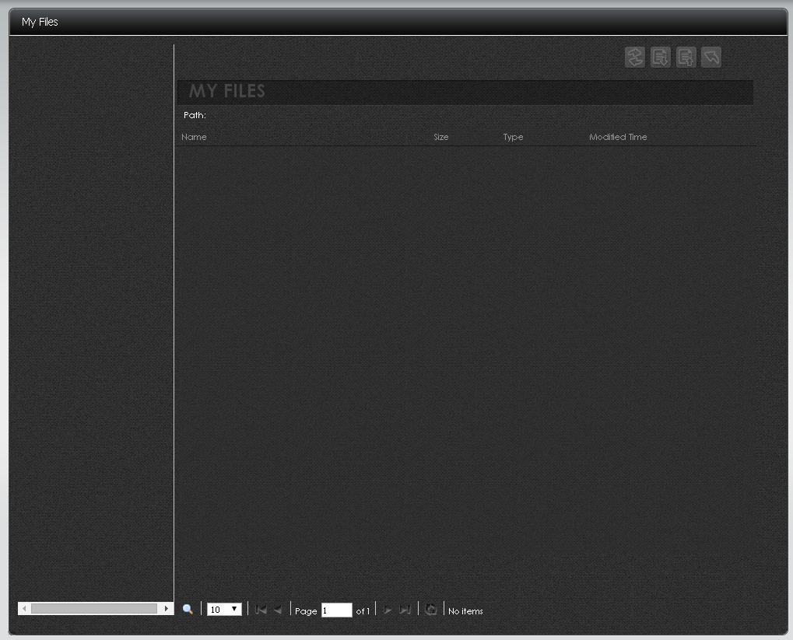The height and width of the screenshot is (640, 793).
Task: Click the download file toolbar icon
Action: [660, 57]
